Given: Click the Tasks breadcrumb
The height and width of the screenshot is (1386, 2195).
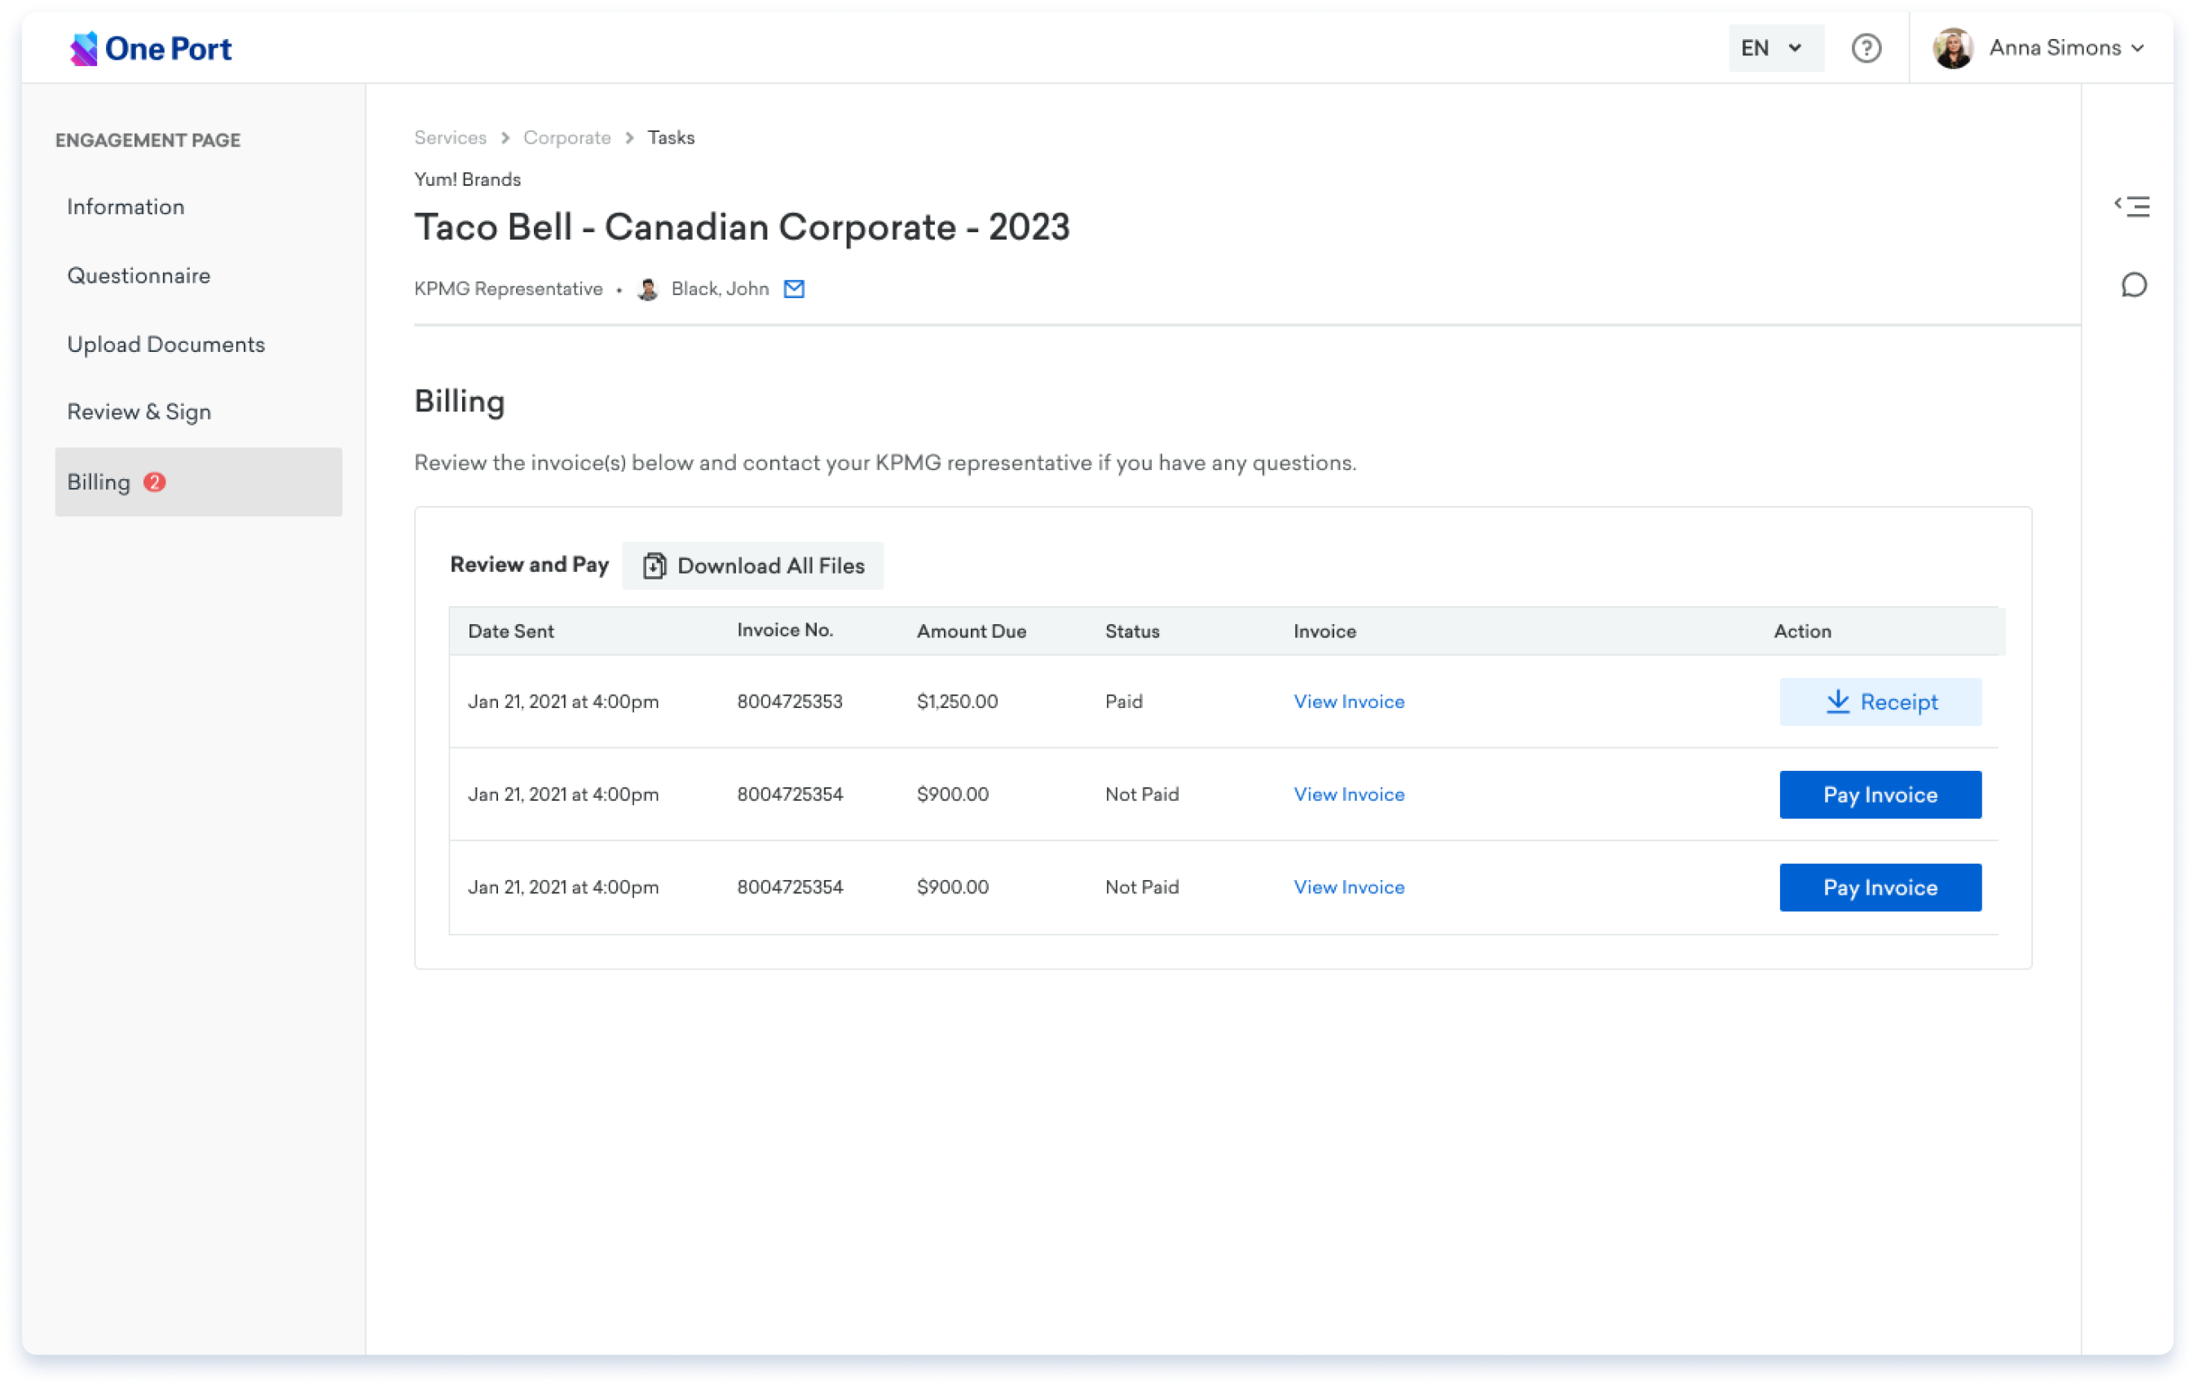Looking at the screenshot, I should click(671, 138).
